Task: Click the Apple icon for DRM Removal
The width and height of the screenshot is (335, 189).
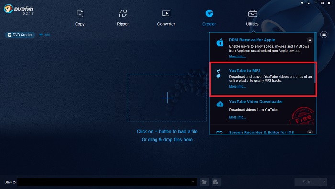Action: [x=220, y=43]
